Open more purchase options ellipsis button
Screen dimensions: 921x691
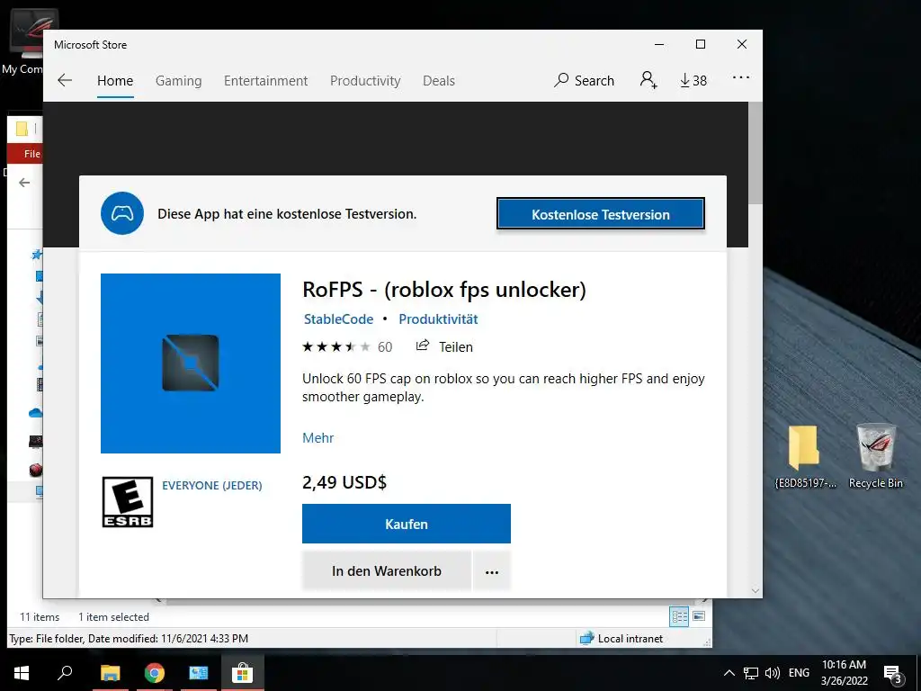(x=492, y=570)
